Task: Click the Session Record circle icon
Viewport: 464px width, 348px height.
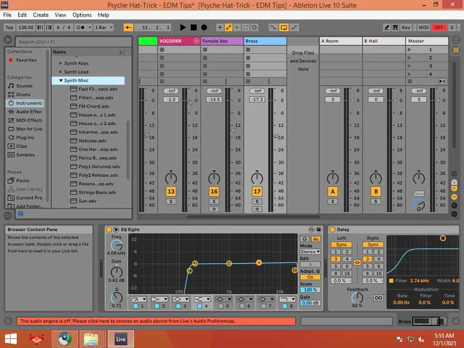Action: coord(255,28)
